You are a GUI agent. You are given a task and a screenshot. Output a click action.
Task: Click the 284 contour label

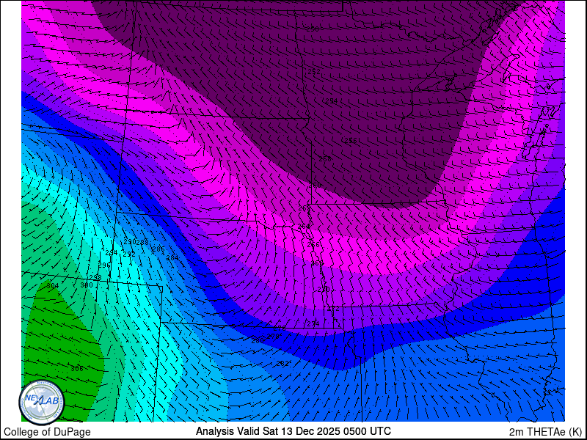coord(172,257)
